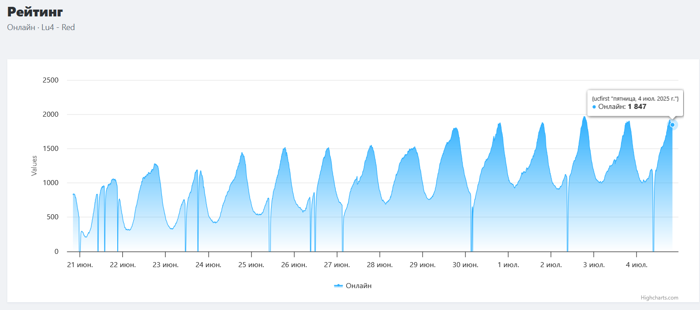Click the 0 y-axis value
Viewport: 700px width, 310px height.
(57, 252)
